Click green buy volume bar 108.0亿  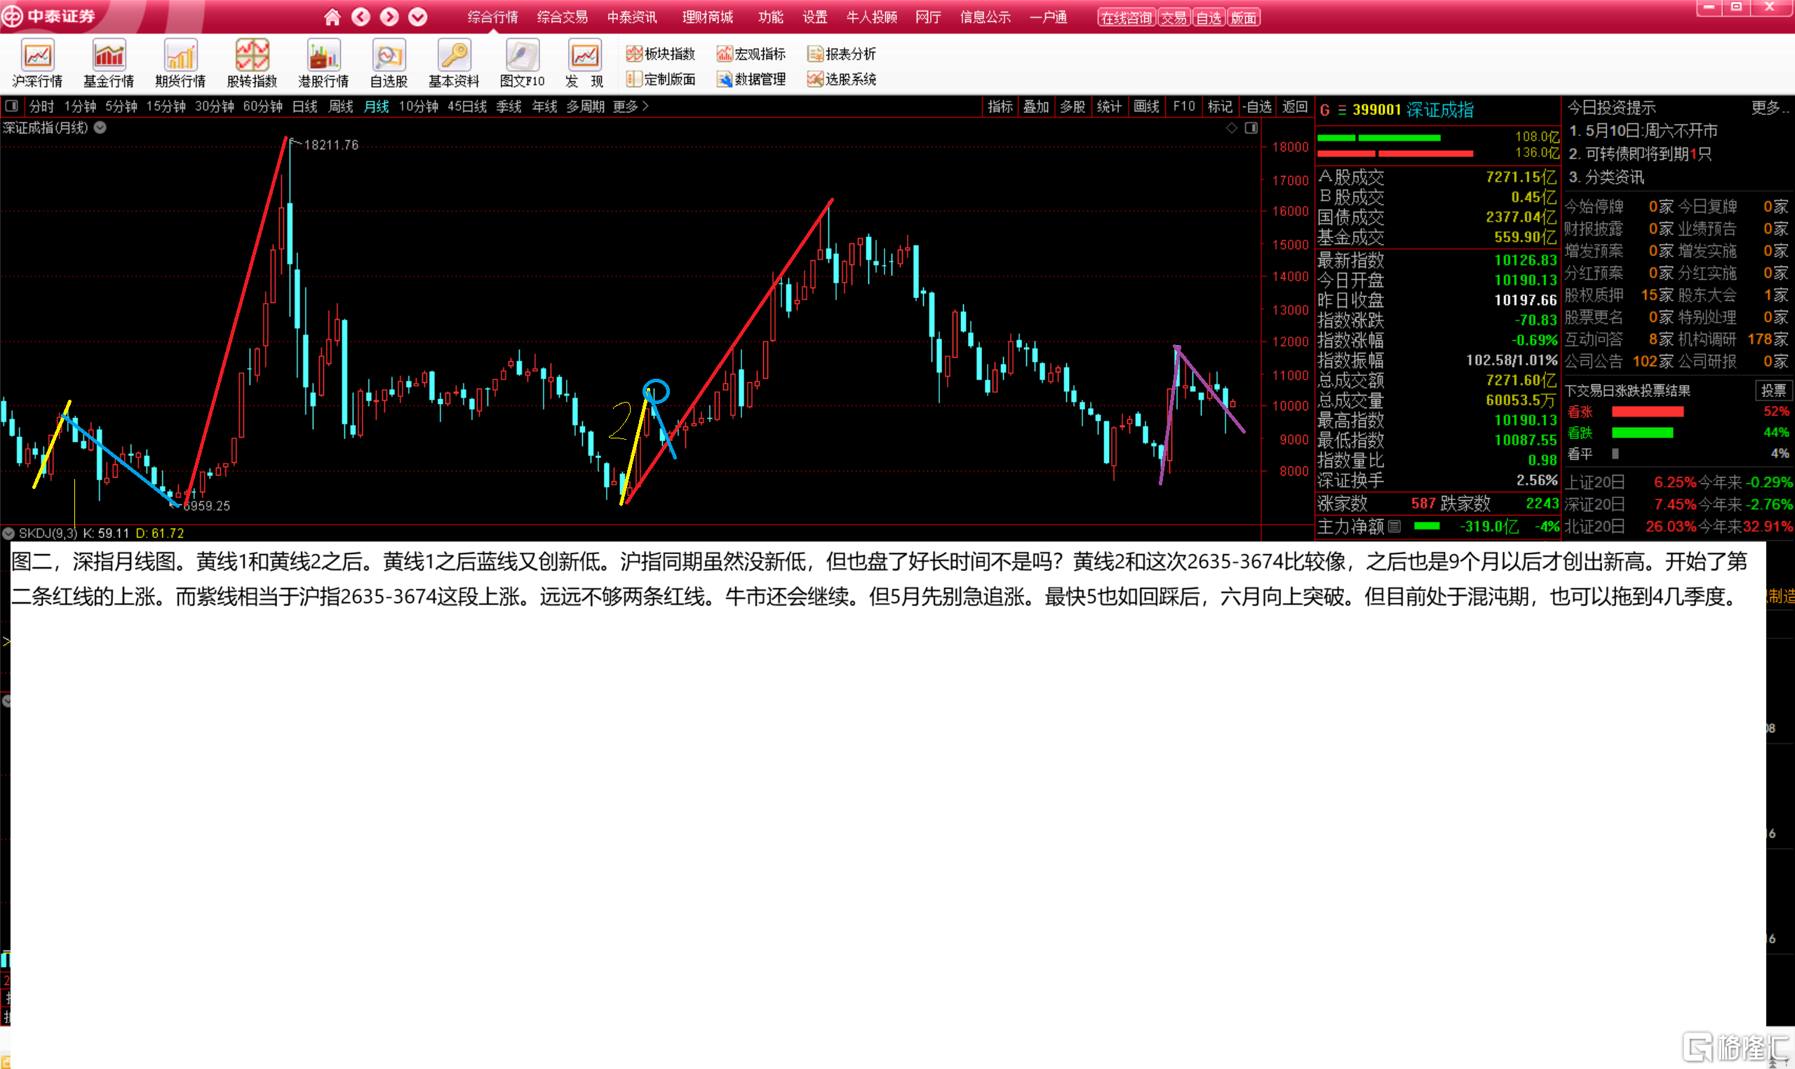[x=1378, y=137]
